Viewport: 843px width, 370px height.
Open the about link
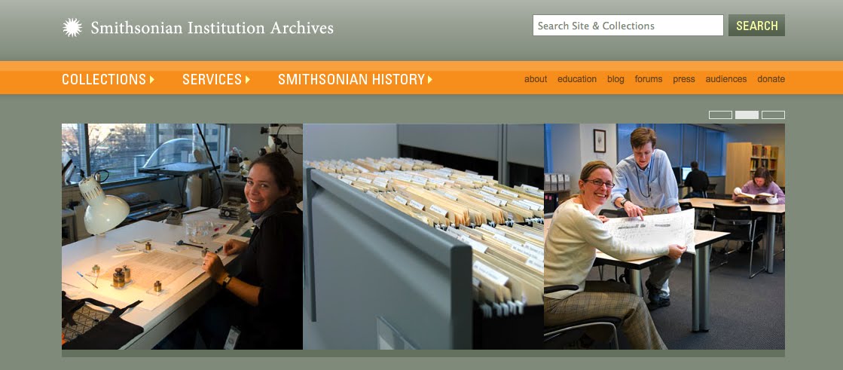(x=536, y=79)
